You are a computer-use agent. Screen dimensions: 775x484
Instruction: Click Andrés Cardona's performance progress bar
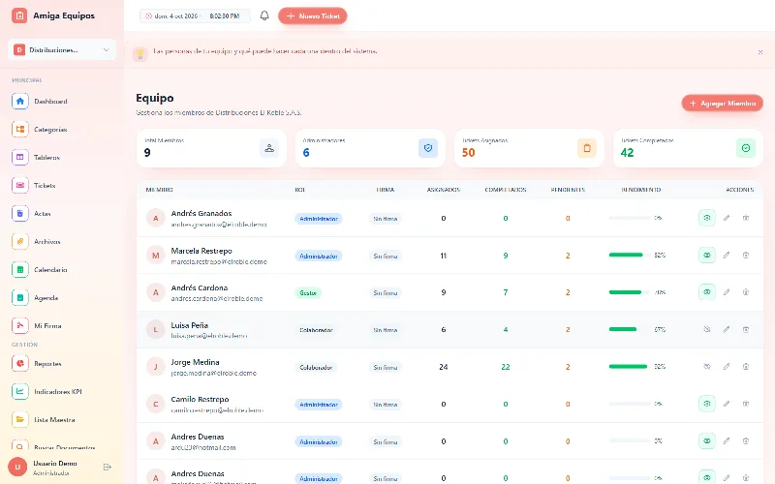click(630, 292)
